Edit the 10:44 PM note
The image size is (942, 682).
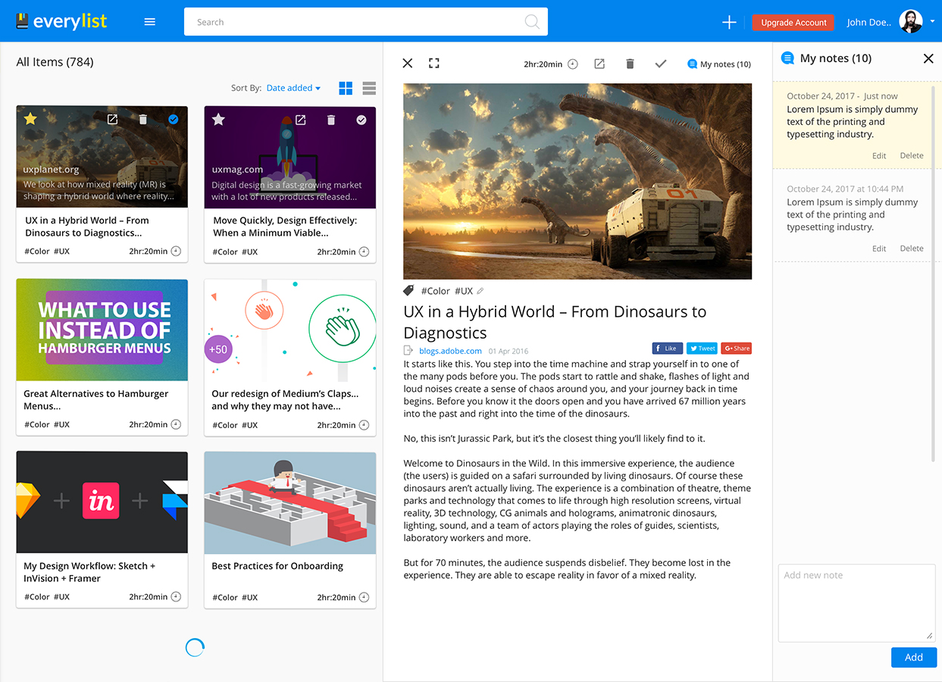(x=879, y=249)
